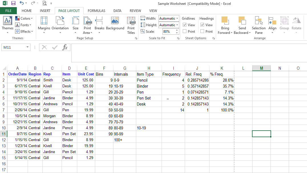Open the Selection Pane
The height and width of the screenshot is (173, 307).
(259, 25)
